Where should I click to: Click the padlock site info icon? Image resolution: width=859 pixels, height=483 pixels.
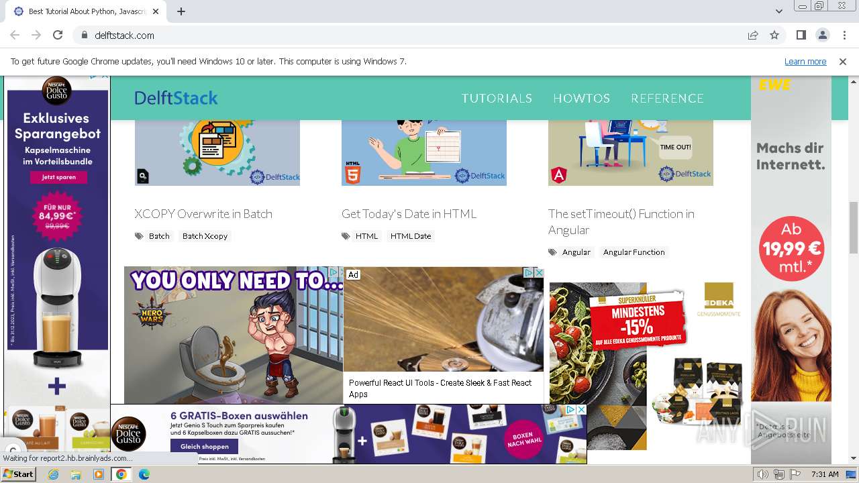click(84, 35)
